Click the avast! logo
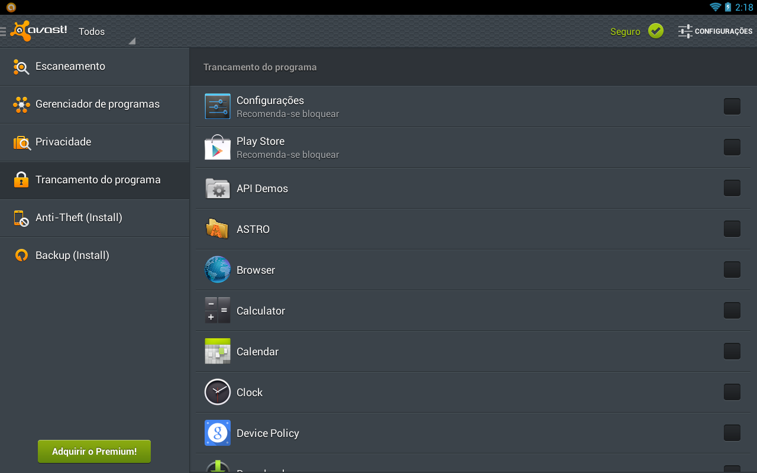 click(x=39, y=30)
